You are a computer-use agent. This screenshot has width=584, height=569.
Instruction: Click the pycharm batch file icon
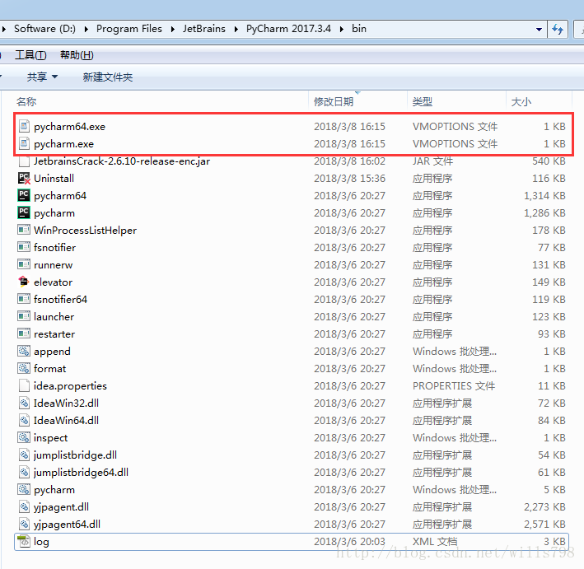[x=24, y=489]
